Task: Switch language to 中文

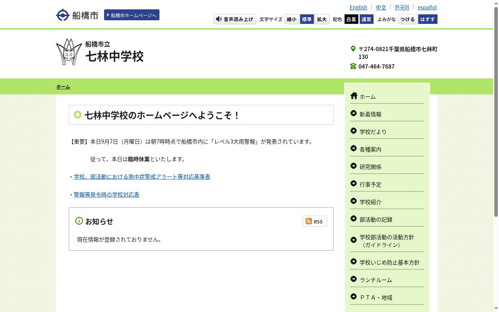Action: click(x=381, y=7)
